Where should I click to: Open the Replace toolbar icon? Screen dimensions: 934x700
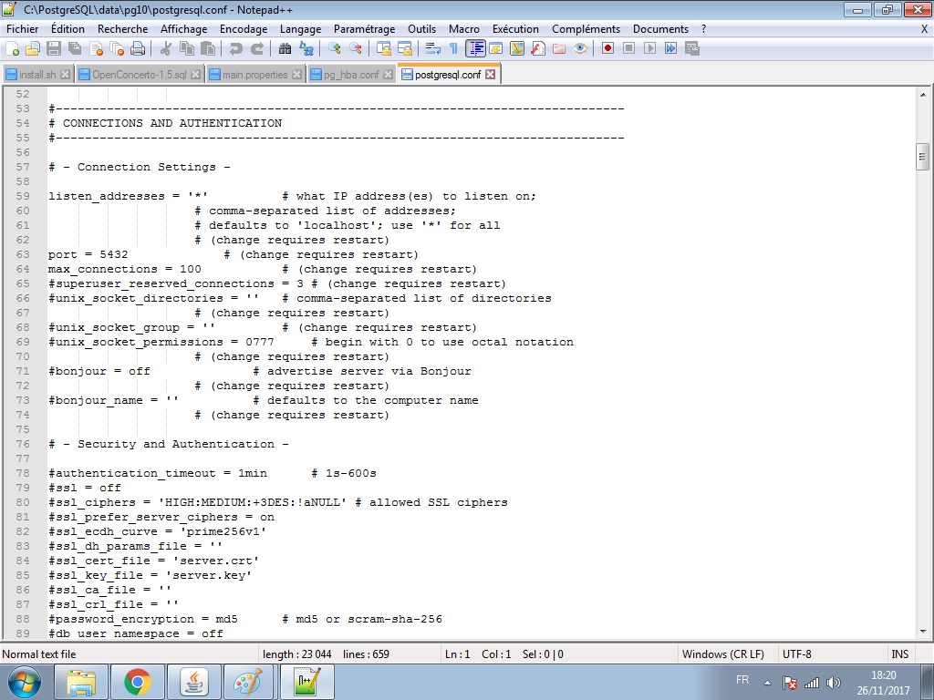coord(306,49)
